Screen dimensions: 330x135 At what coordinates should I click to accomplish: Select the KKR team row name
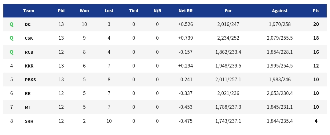(29, 66)
